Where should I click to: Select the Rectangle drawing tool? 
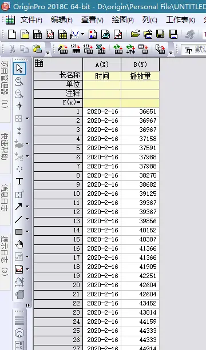(x=19, y=232)
